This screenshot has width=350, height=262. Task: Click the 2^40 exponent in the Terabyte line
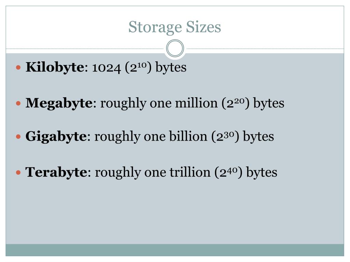(228, 172)
